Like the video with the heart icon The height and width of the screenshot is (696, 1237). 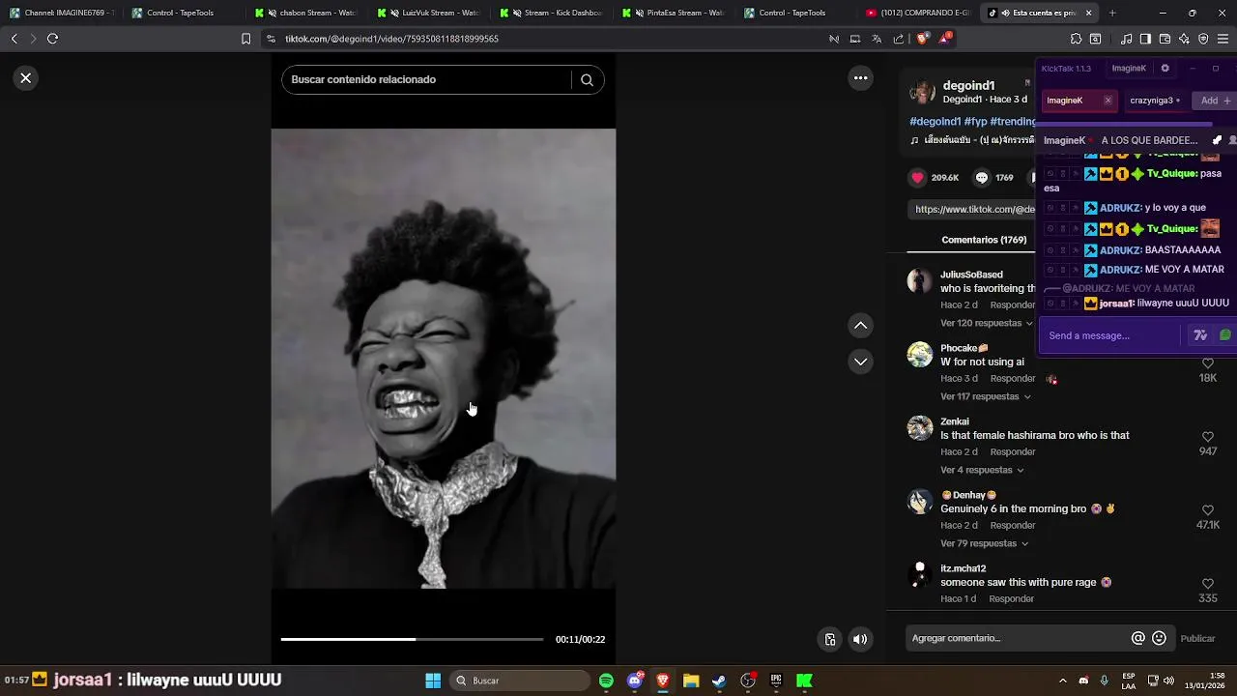tap(918, 178)
